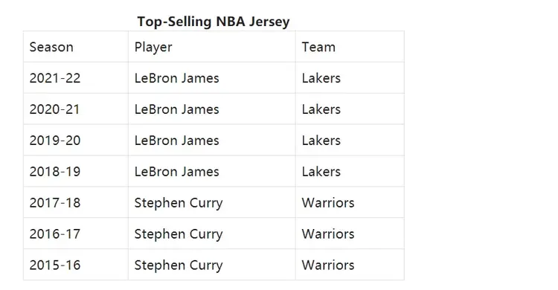
Task: Select Stephen Curry in 2017-18 row
Action: pos(179,203)
